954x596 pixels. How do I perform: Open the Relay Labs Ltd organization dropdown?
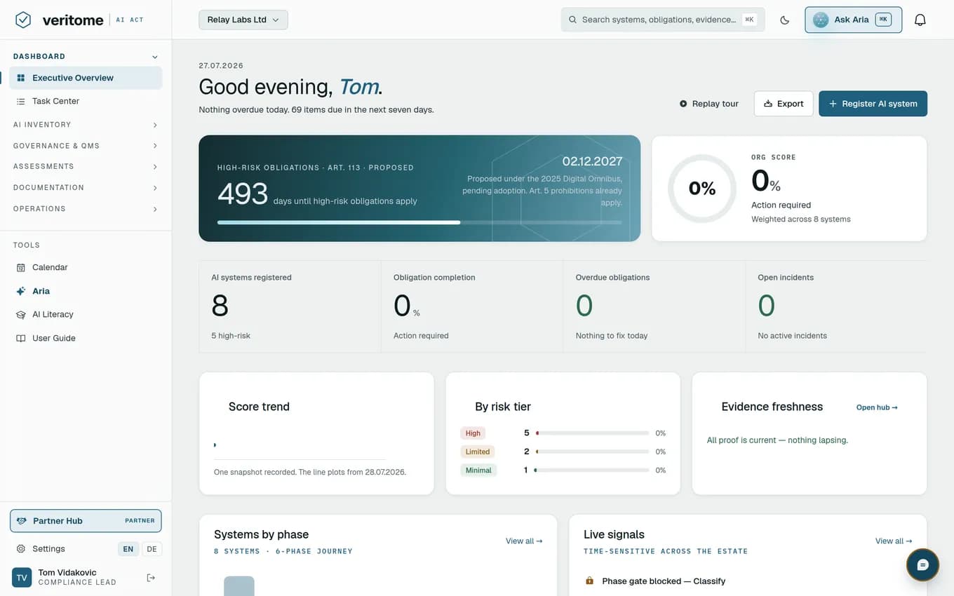coord(243,20)
